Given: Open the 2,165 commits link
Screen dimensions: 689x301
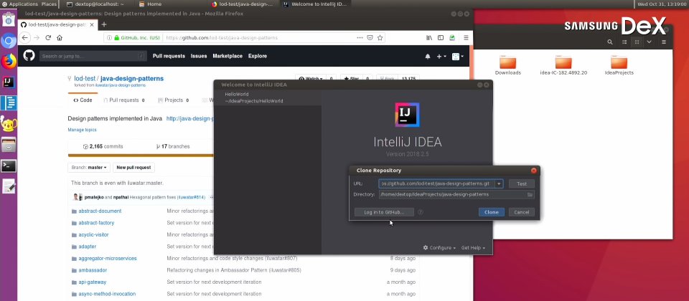Looking at the screenshot, I should 103,146.
